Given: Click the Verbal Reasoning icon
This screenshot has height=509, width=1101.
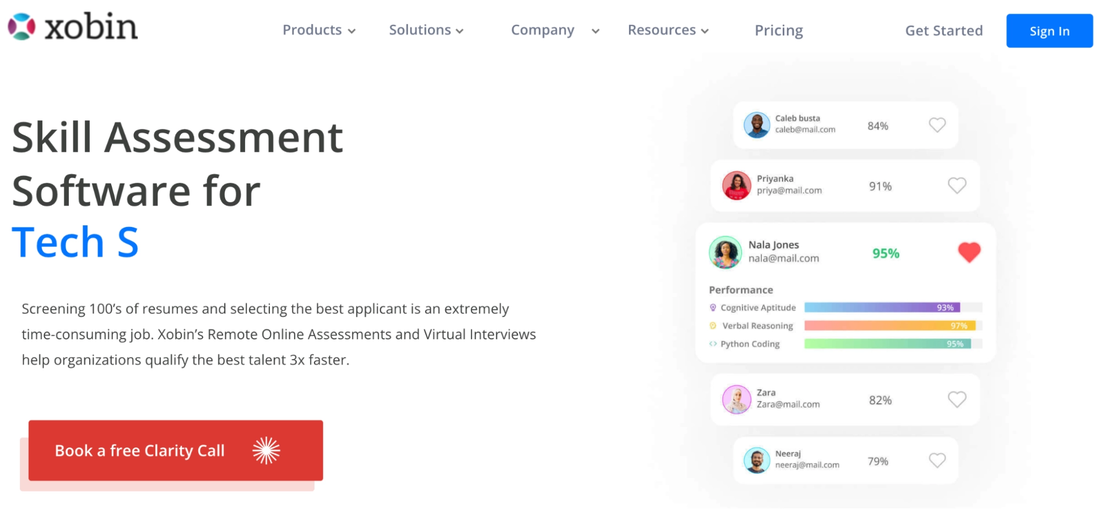Looking at the screenshot, I should 713,326.
